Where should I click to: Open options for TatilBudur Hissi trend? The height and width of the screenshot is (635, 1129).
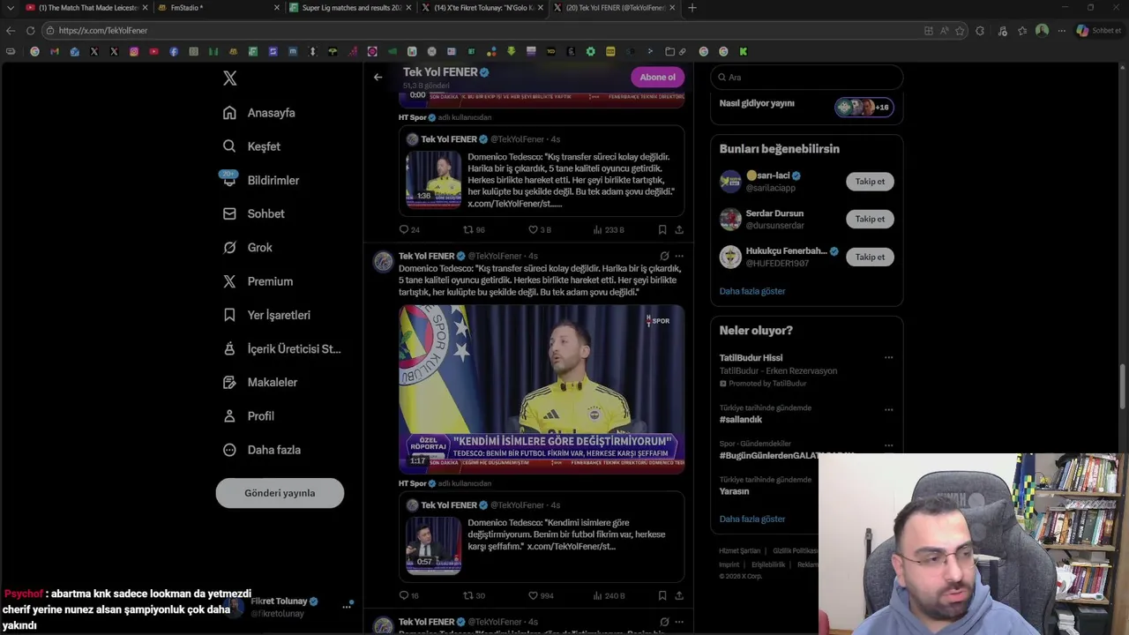coord(888,358)
